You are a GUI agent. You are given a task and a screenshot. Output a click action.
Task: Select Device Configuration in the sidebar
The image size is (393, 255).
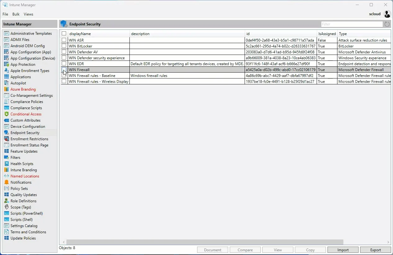(28, 127)
